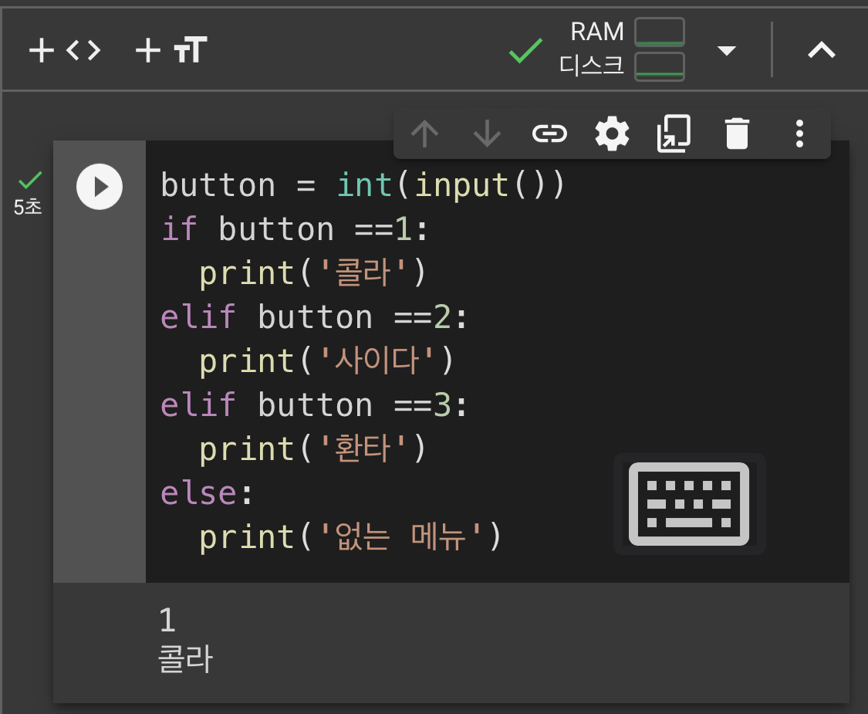Add a new code cell
This screenshot has width=868, height=714.
pos(65,50)
